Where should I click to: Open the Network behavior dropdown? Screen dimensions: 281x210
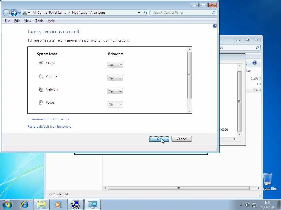[x=115, y=91]
